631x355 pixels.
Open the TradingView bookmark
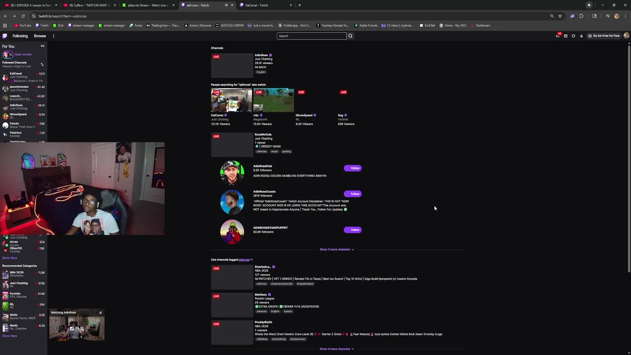click(x=163, y=25)
